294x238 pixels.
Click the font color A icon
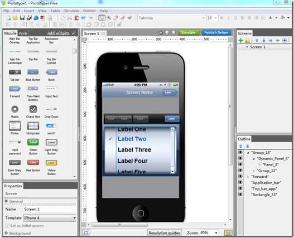click(x=271, y=18)
